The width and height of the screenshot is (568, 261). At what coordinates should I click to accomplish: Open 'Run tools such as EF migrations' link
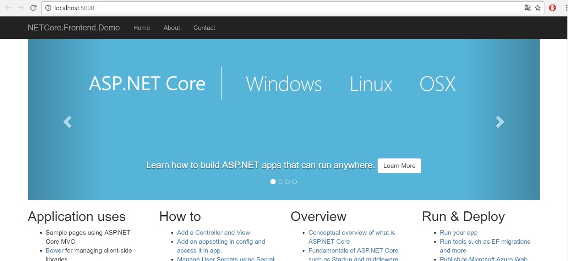tap(485, 246)
